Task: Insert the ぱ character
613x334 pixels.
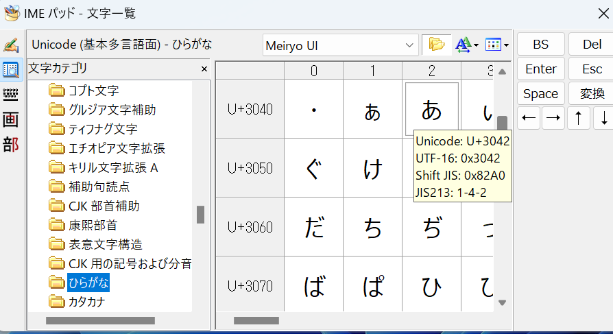Action: pyautogui.click(x=372, y=285)
